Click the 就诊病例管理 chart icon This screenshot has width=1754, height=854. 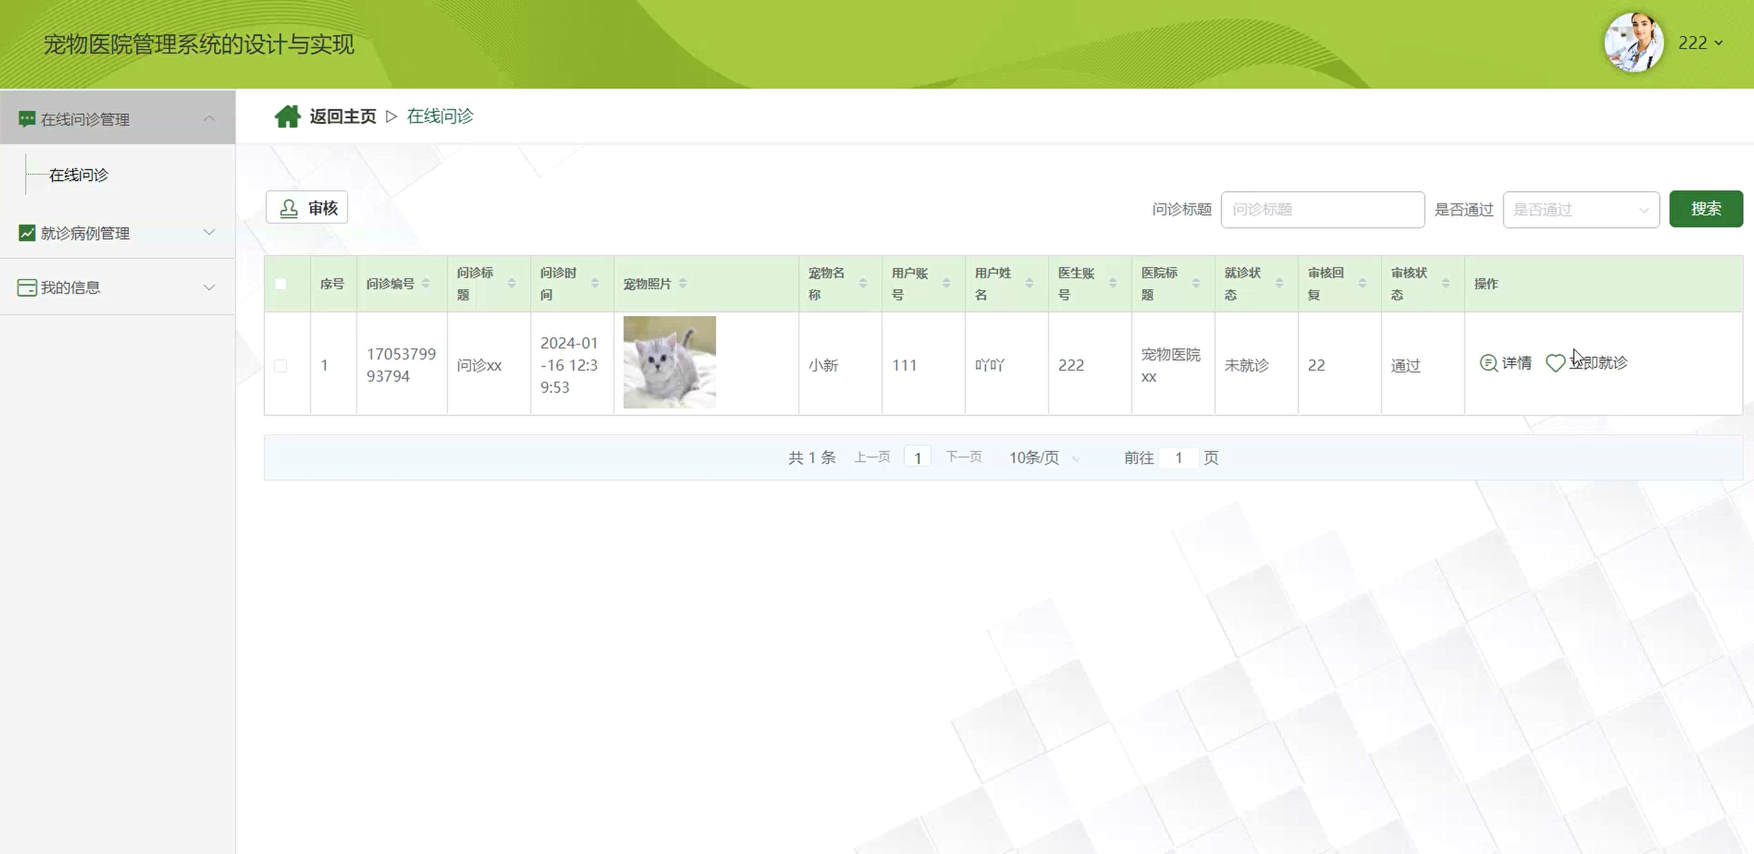(x=27, y=233)
